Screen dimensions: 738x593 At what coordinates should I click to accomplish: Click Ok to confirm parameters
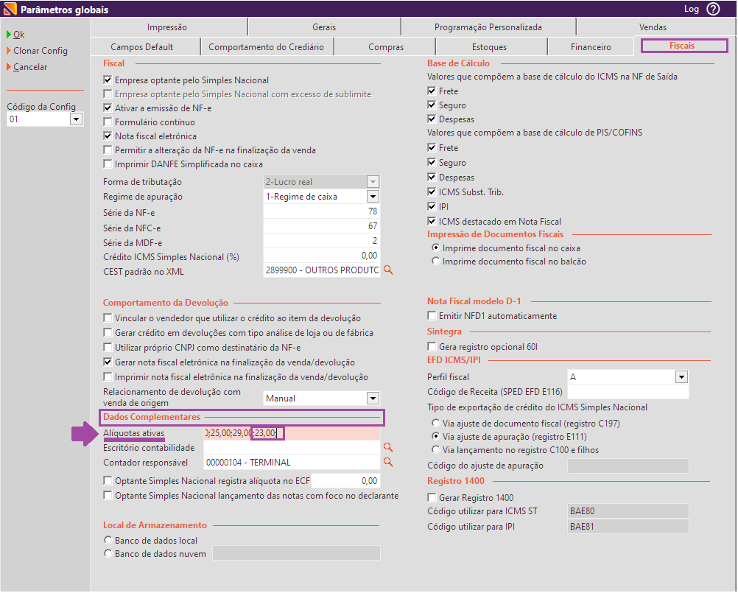(x=19, y=35)
